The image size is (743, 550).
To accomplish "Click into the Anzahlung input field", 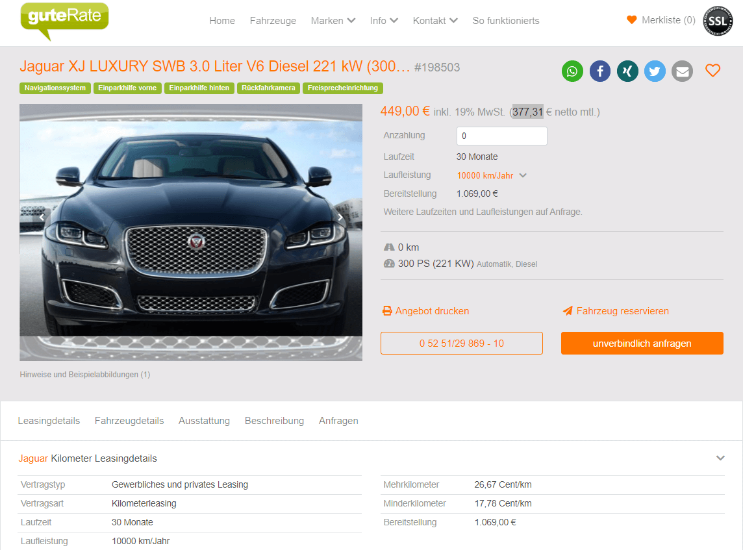I will click(x=502, y=136).
